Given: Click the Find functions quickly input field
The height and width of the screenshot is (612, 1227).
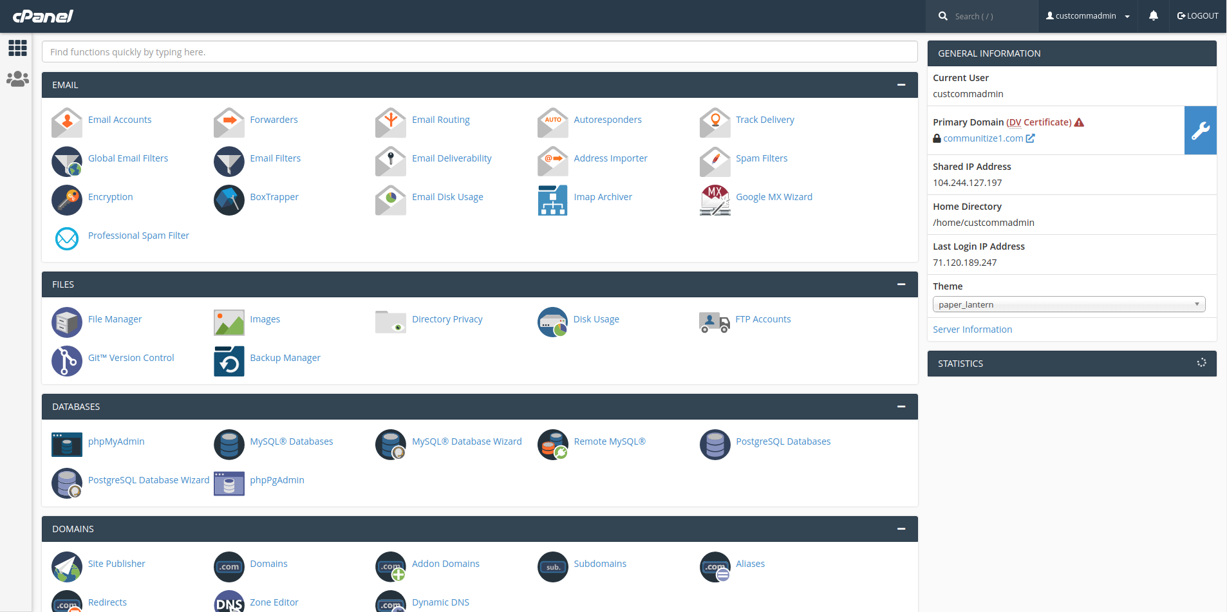Looking at the screenshot, I should (480, 52).
